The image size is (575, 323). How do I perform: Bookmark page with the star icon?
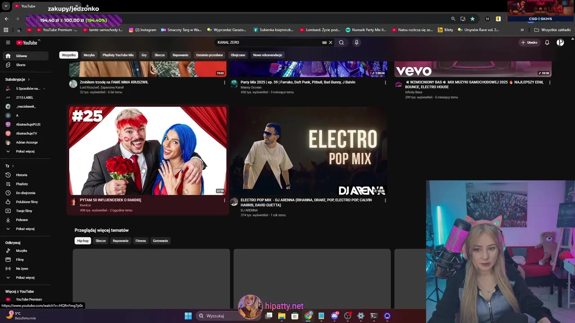pyautogui.click(x=473, y=19)
